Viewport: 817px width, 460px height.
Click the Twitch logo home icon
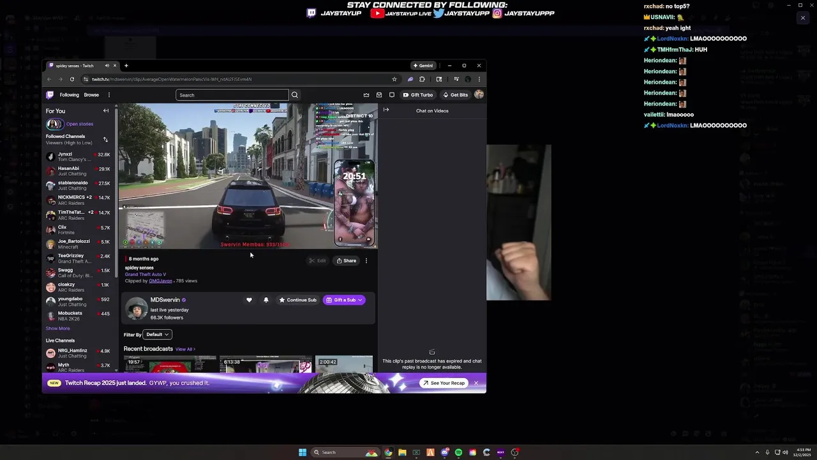pyautogui.click(x=50, y=95)
